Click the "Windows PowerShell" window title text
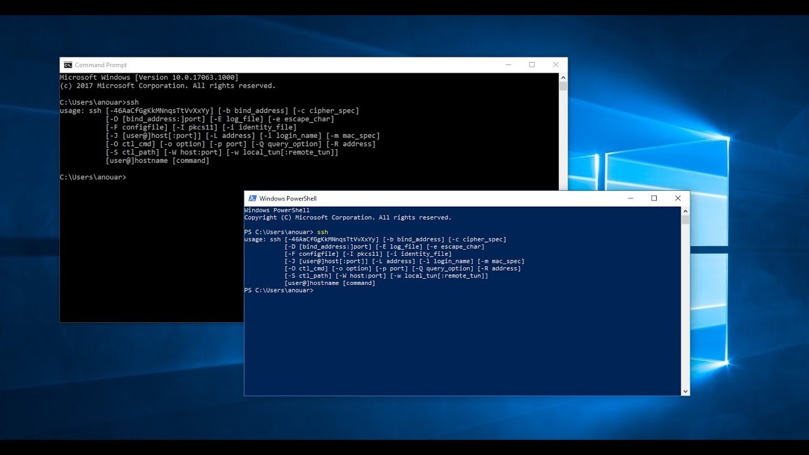The height and width of the screenshot is (455, 809). pyautogui.click(x=288, y=198)
